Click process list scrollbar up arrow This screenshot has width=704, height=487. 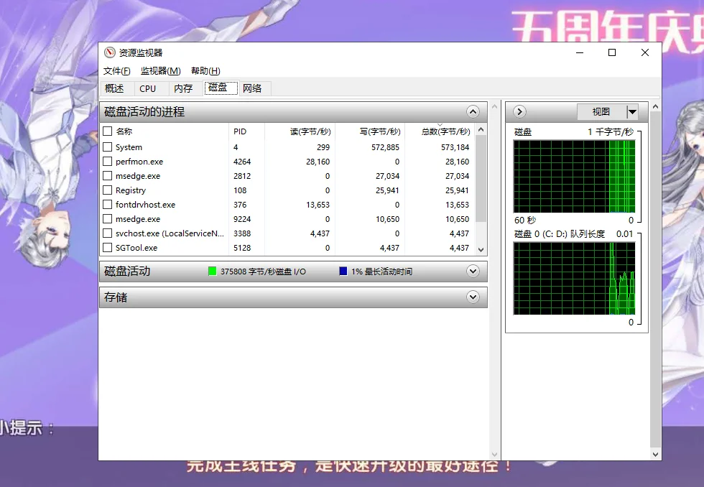pos(481,130)
